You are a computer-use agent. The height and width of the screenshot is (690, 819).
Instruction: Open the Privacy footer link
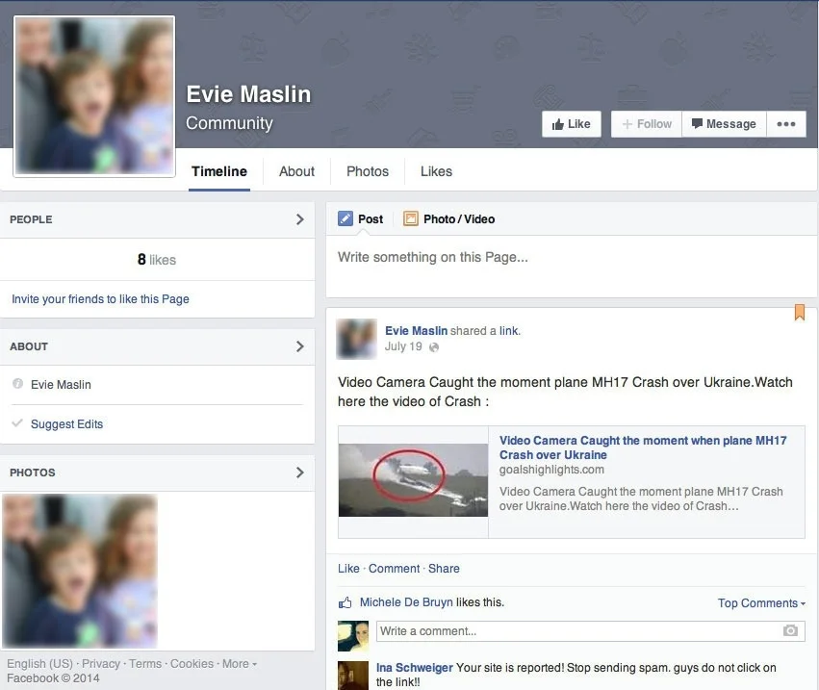tap(101, 664)
